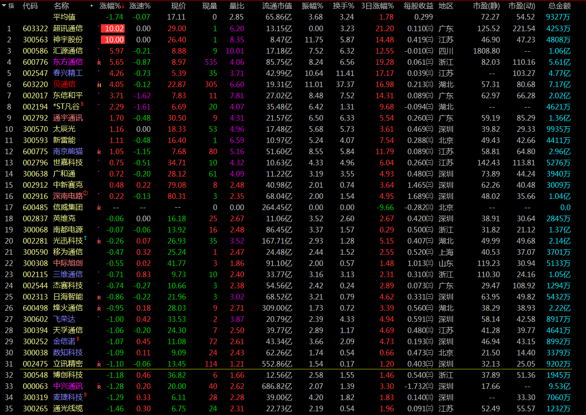
Task: Sort by the 总金额 column header
Action: [x=559, y=6]
